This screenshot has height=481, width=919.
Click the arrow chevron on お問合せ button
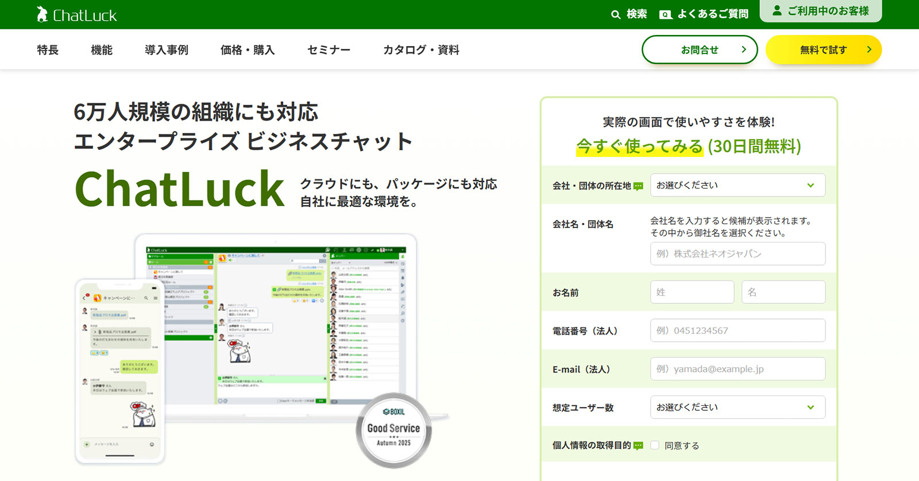(x=744, y=49)
